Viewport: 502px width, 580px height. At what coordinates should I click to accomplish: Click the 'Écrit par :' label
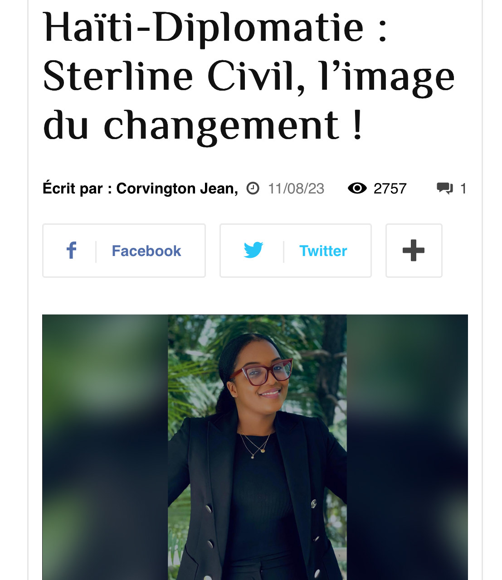(77, 188)
